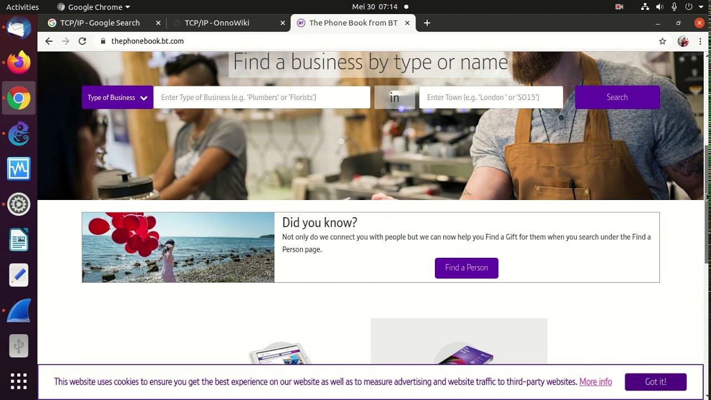Focus the Enter Type of Business field

[262, 97]
